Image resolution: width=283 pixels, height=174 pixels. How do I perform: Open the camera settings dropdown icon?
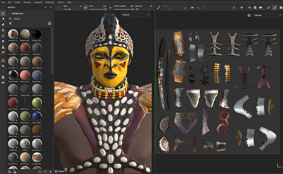(x=261, y=8)
